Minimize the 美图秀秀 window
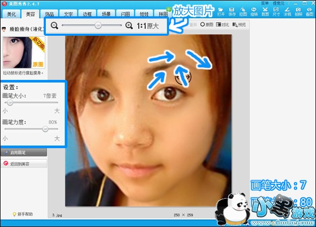 pos(295,3)
